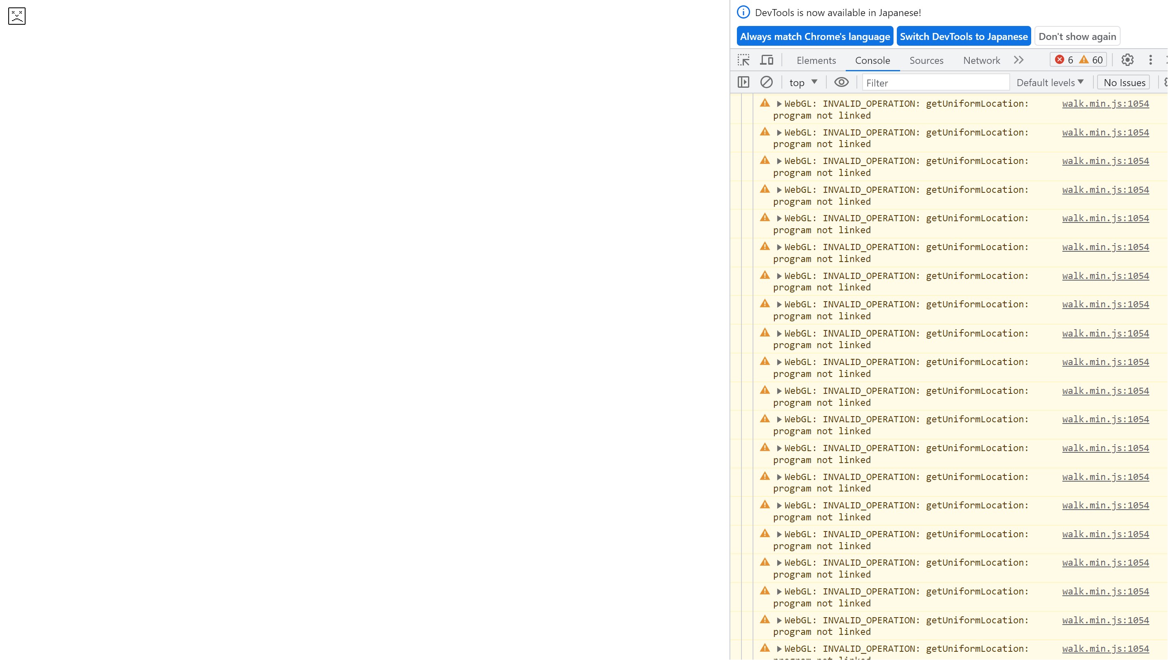Show more DevTools tabs via double chevron

(1019, 60)
